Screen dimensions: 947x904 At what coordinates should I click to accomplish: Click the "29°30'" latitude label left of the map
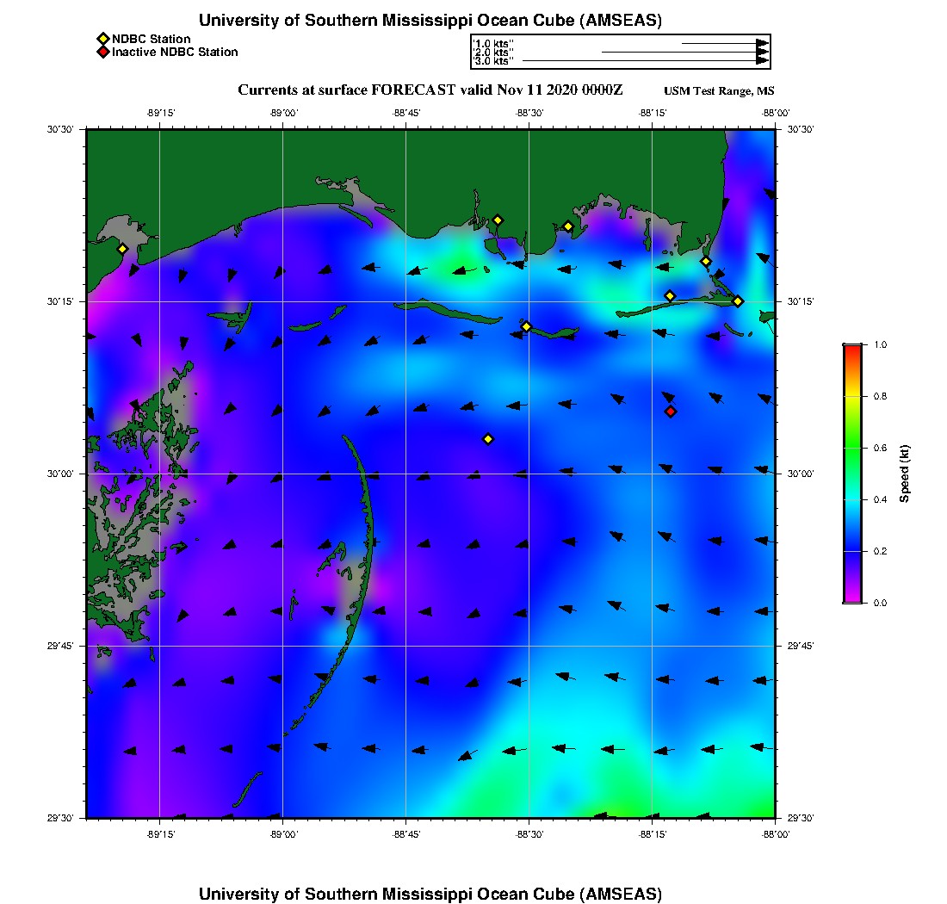pos(60,818)
